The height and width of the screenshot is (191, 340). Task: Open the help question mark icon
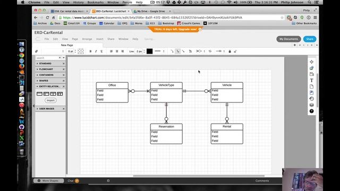(312, 111)
